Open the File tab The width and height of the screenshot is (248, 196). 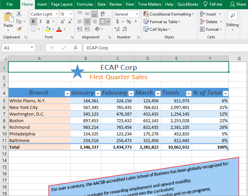click(x=10, y=4)
